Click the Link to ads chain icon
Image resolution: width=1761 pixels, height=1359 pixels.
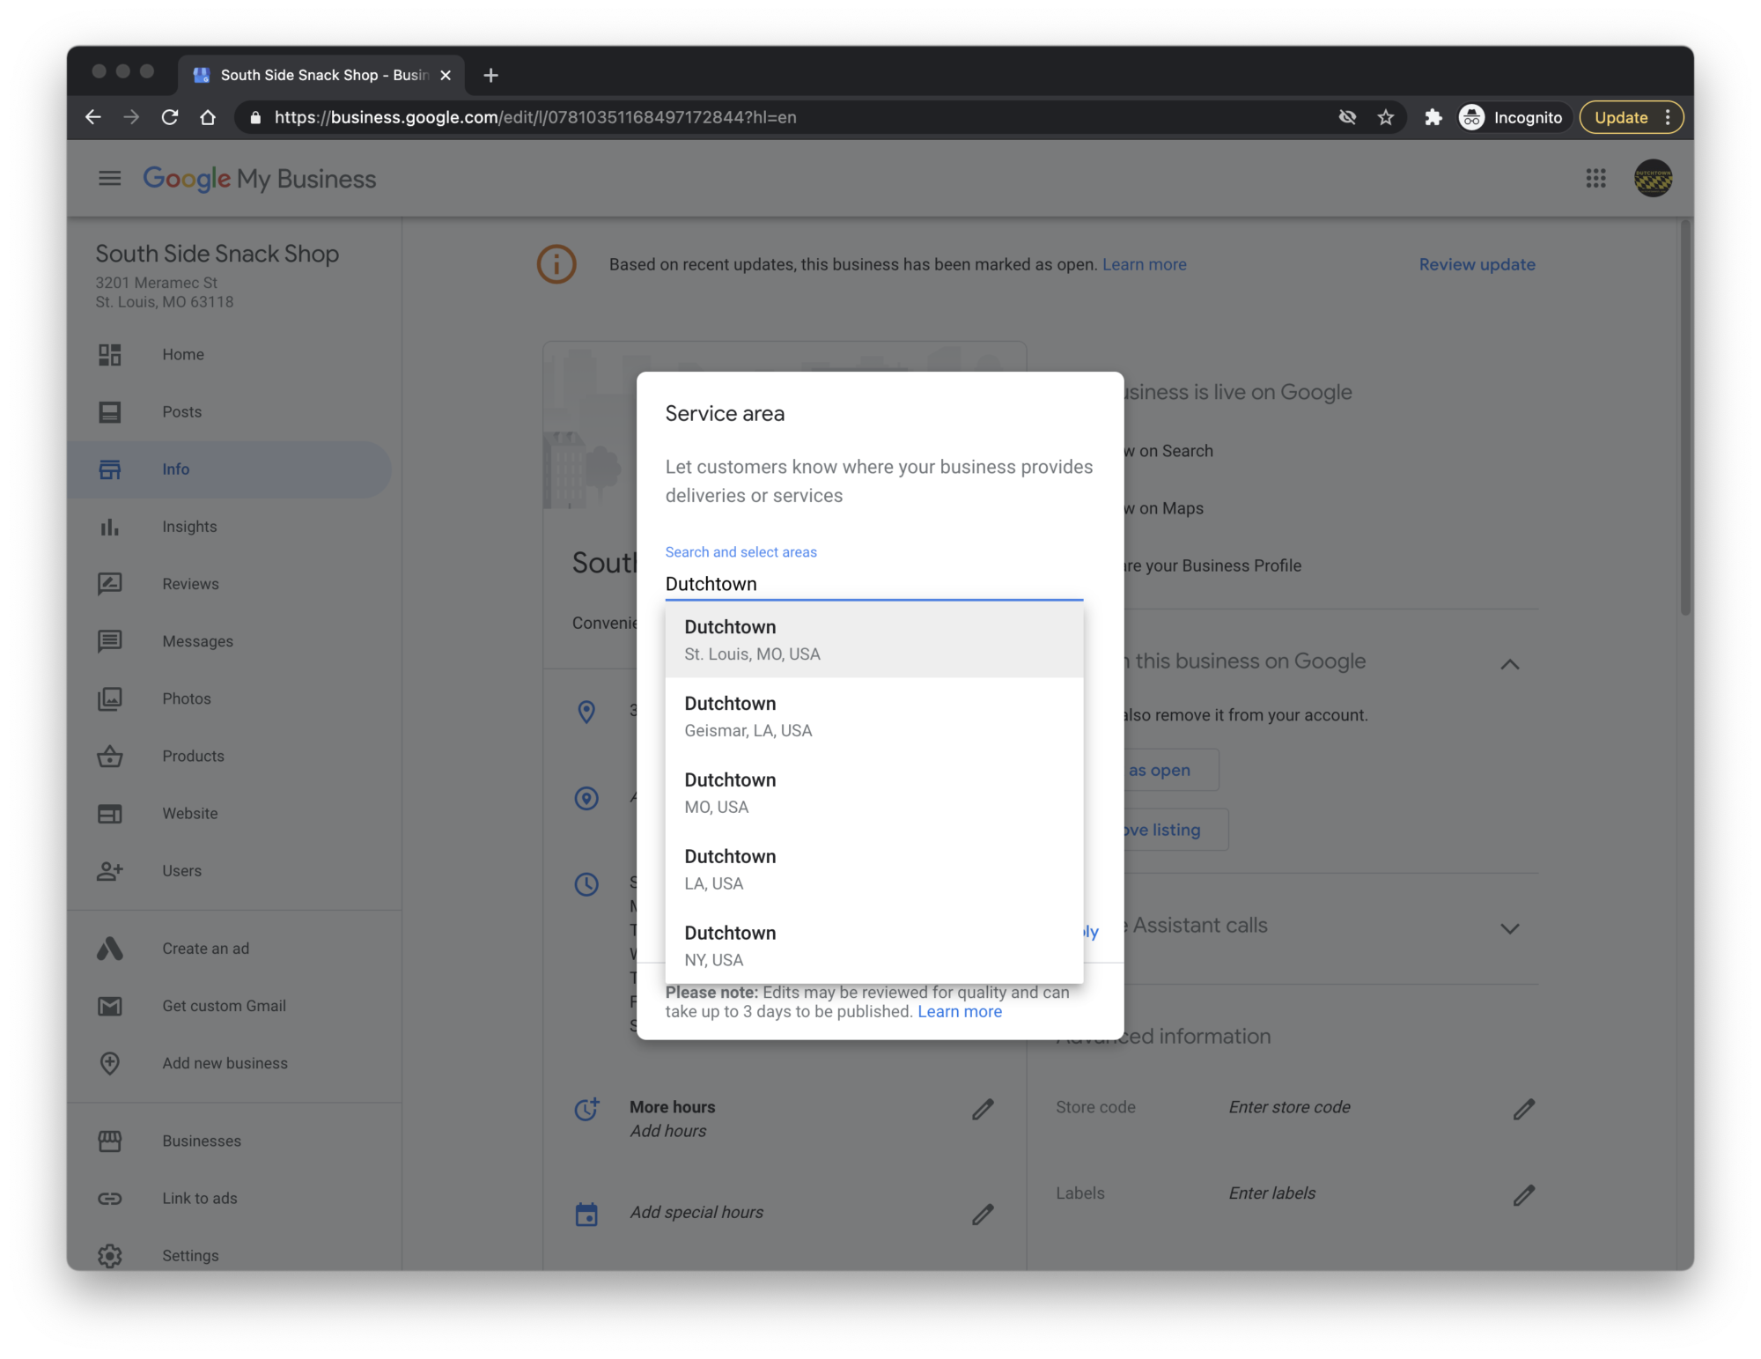(110, 1198)
